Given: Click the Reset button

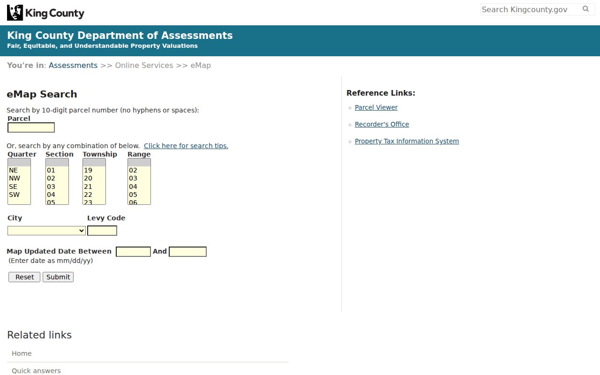Looking at the screenshot, I should coord(24,277).
